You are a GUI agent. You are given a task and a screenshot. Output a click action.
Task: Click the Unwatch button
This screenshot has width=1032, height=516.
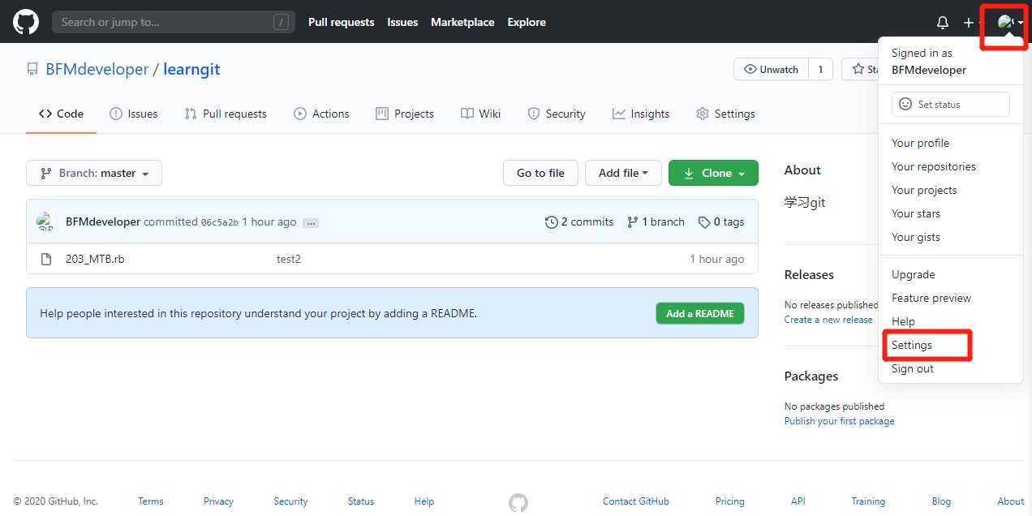pos(771,69)
